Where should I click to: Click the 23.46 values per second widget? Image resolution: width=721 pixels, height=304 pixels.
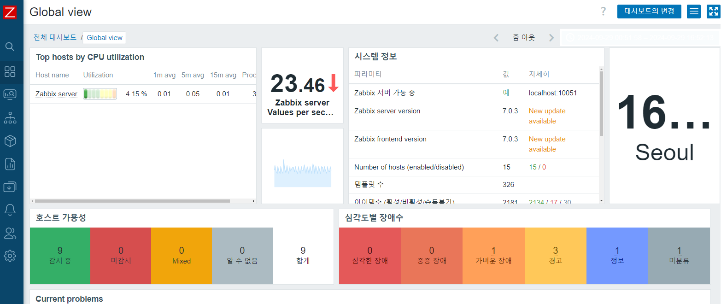pyautogui.click(x=303, y=86)
